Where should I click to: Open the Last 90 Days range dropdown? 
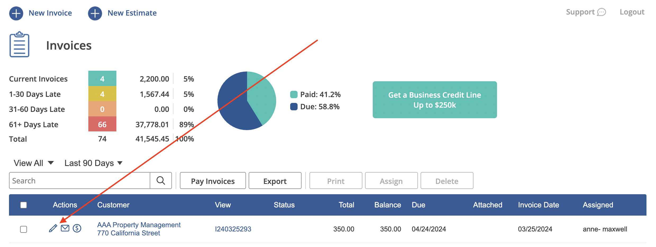point(93,163)
